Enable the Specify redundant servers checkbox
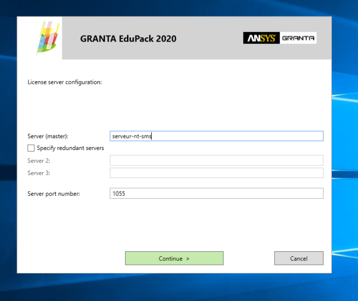 (31, 148)
